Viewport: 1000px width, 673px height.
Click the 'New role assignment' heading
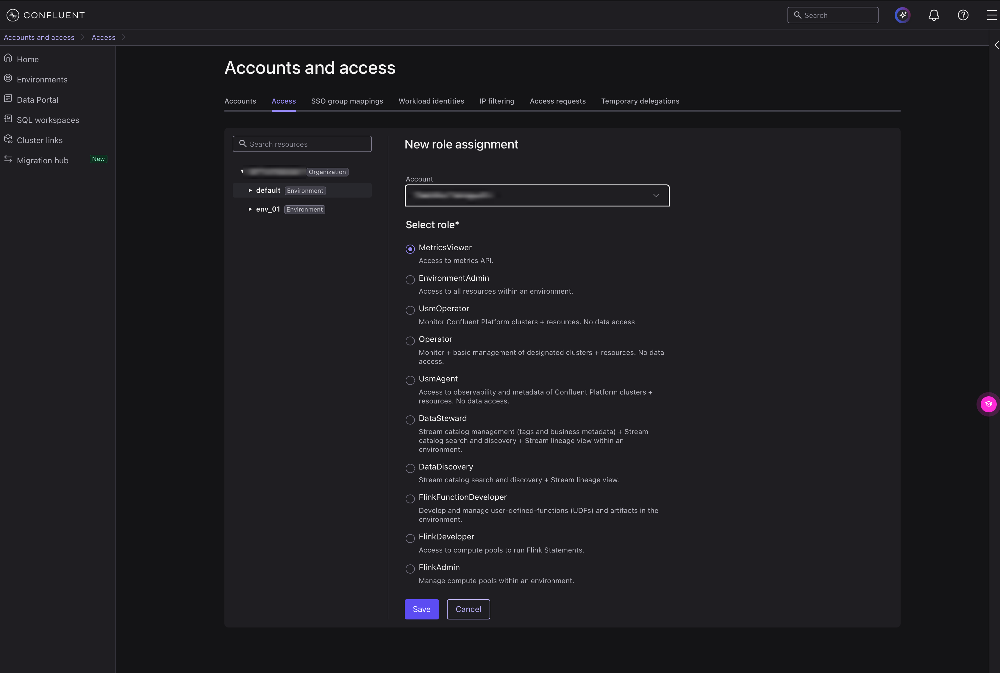click(461, 144)
